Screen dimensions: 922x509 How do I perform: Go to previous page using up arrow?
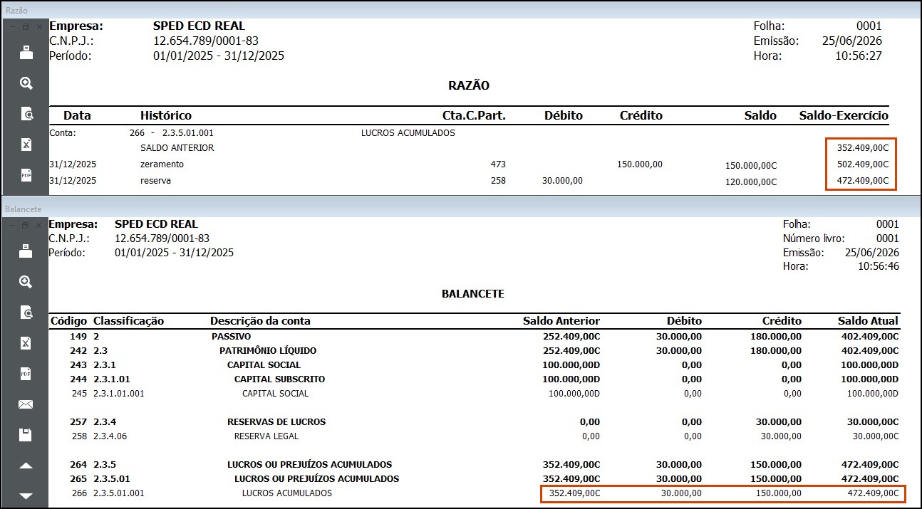[x=26, y=466]
